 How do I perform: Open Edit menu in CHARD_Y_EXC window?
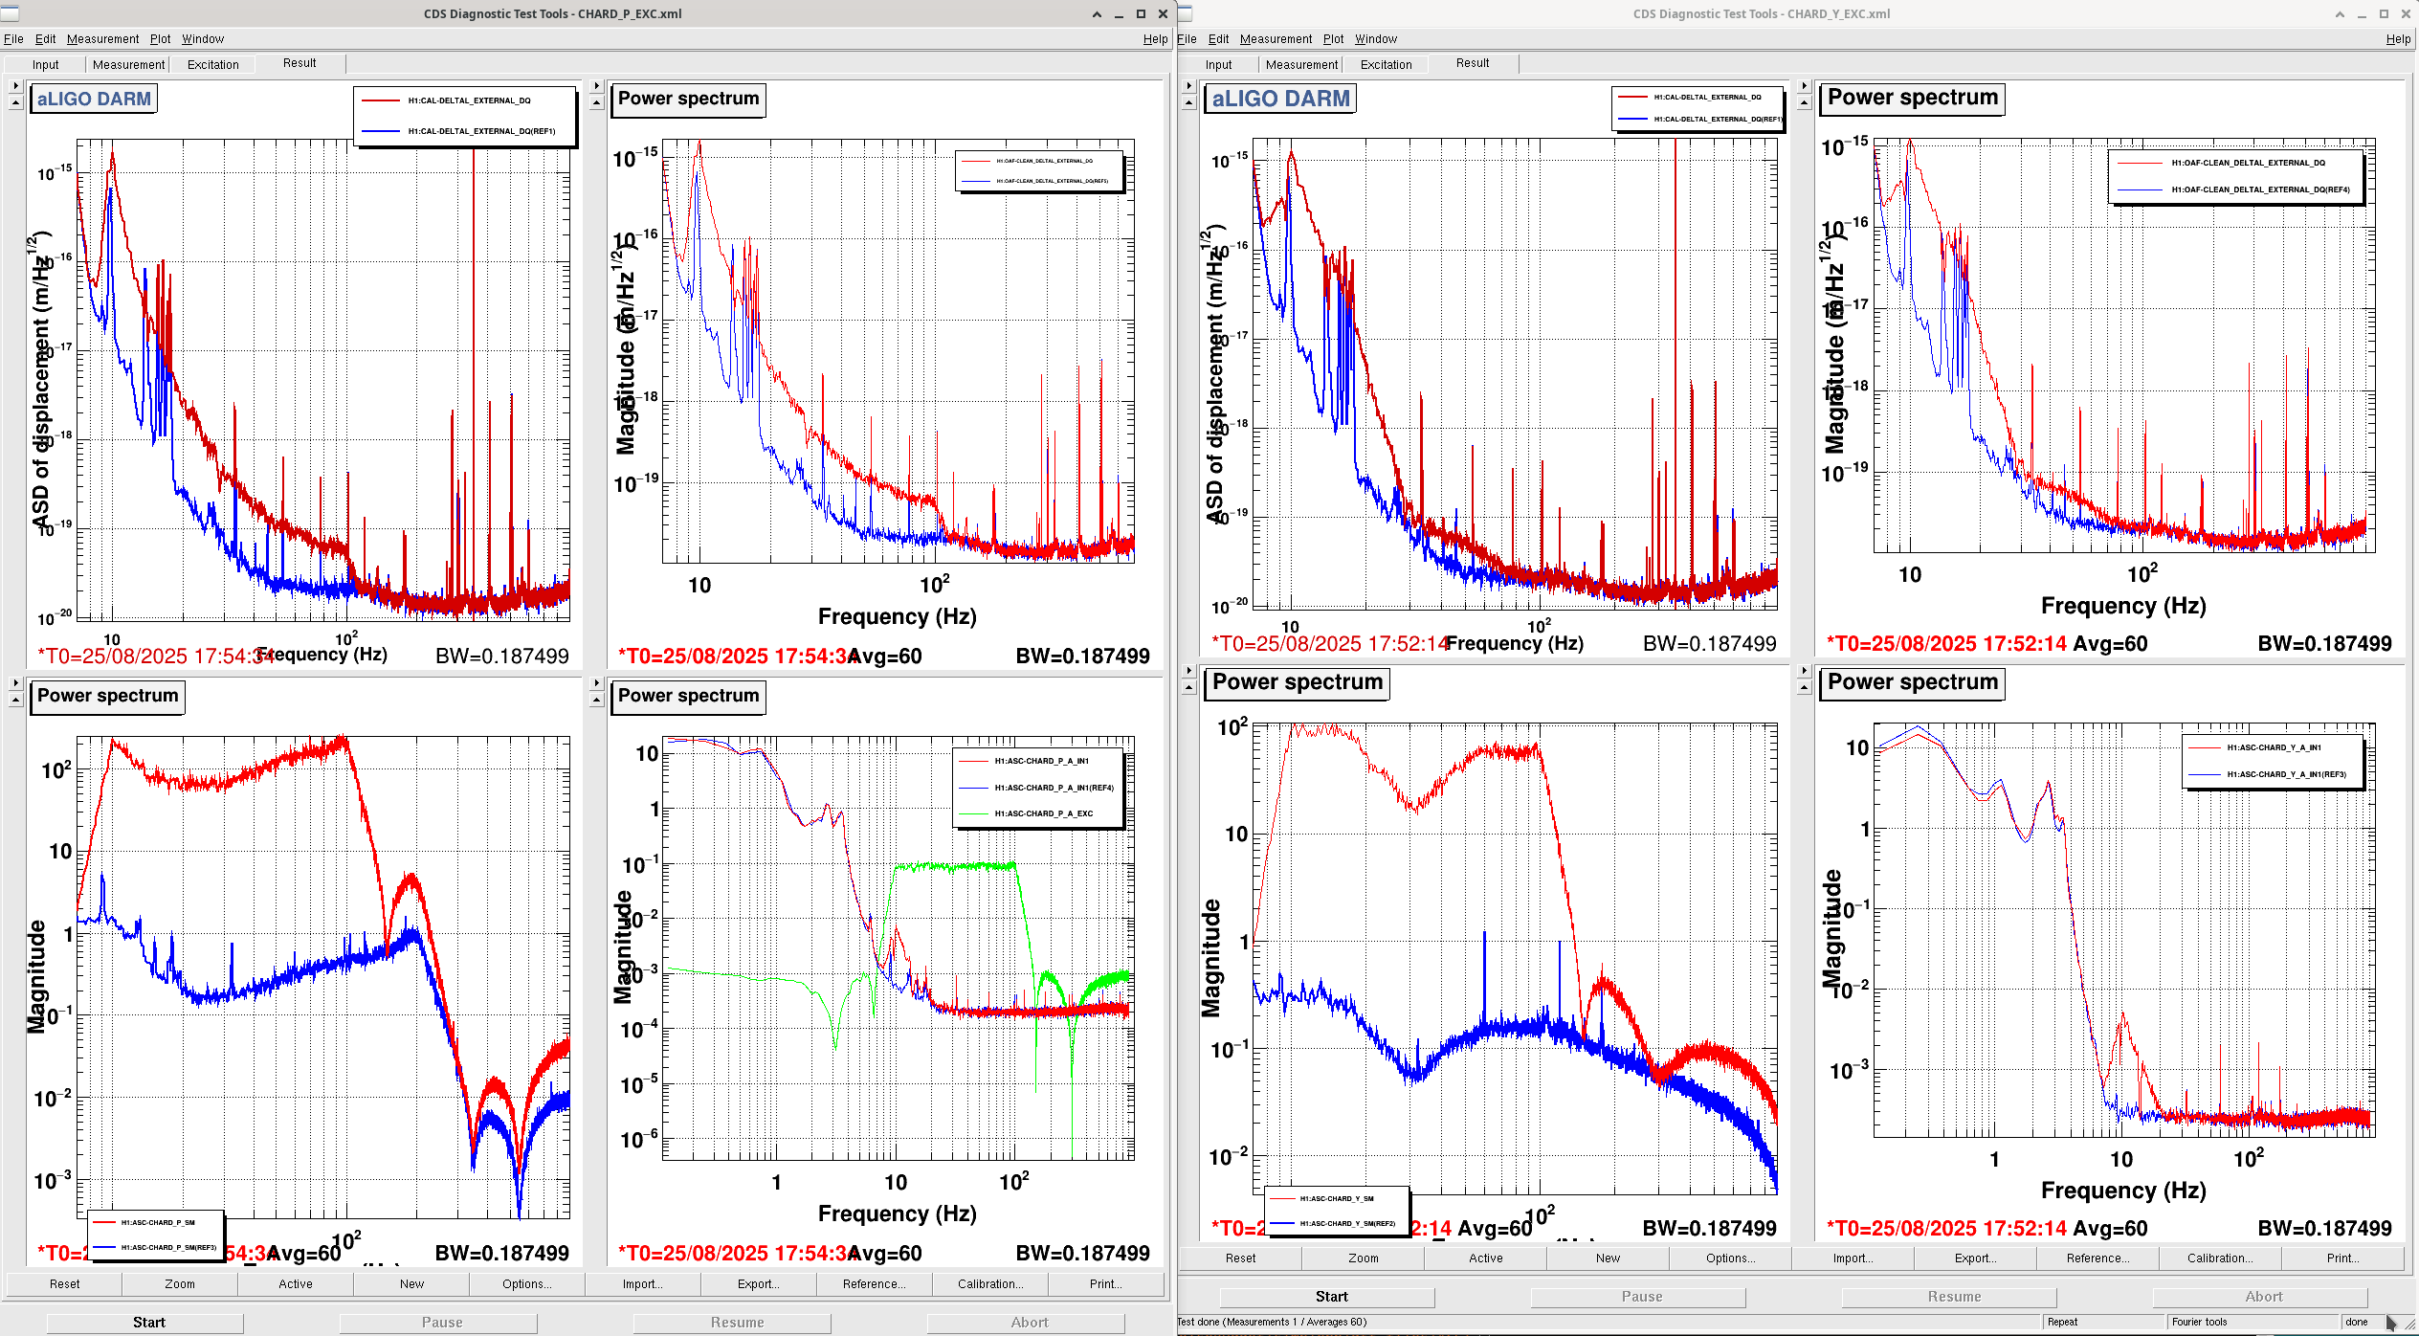tap(1218, 38)
